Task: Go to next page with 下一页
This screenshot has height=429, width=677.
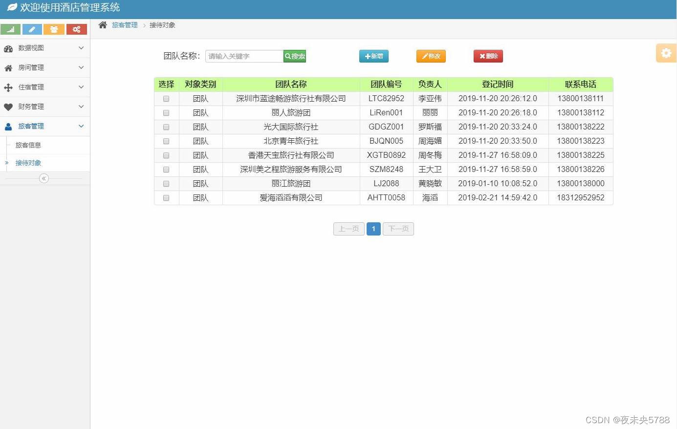Action: point(398,229)
